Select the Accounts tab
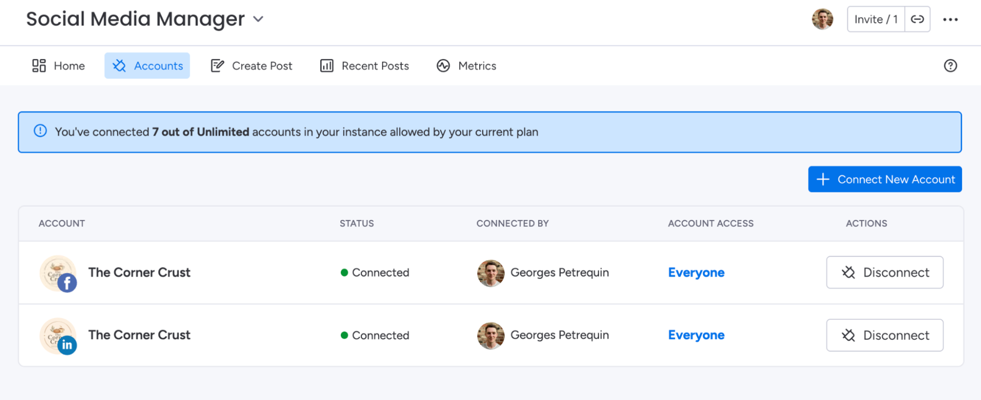981x400 pixels. pyautogui.click(x=147, y=66)
